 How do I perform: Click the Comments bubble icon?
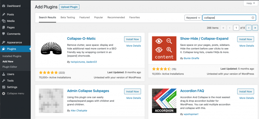(x=4, y=34)
